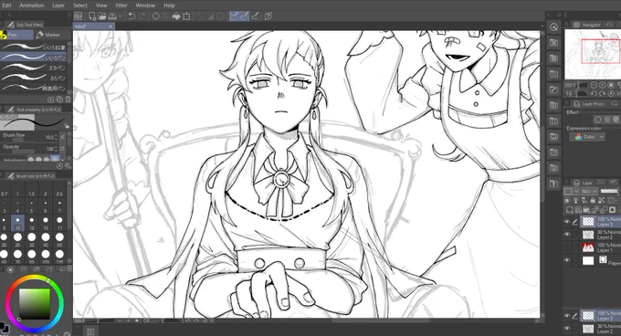Select Layer 1 red thumbnail

click(x=588, y=247)
